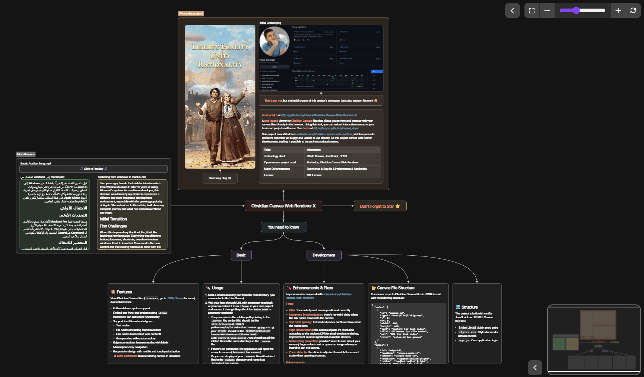This screenshot has height=377, width=644.
Task: Open the JSON Canvas link in Features
Action: pyautogui.click(x=175, y=298)
